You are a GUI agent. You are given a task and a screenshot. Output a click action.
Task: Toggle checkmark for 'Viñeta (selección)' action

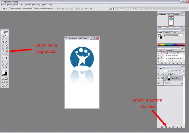coord(159,56)
